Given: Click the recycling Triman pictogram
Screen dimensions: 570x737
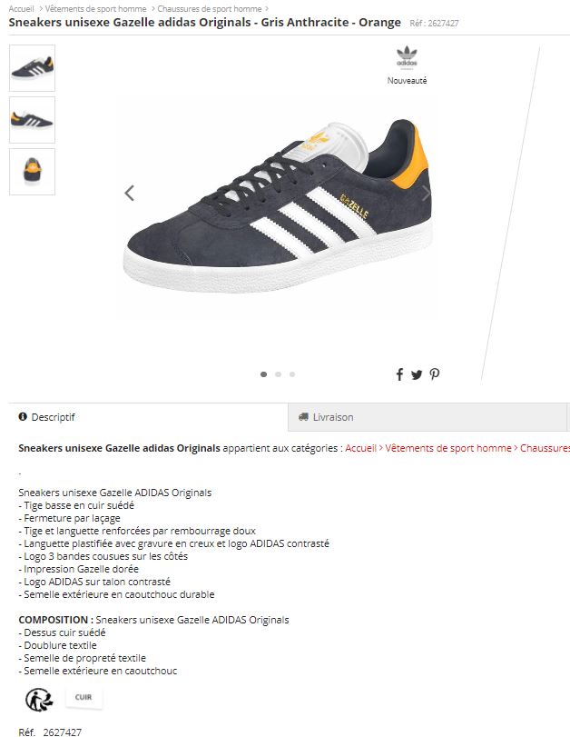Looking at the screenshot, I should 39,700.
